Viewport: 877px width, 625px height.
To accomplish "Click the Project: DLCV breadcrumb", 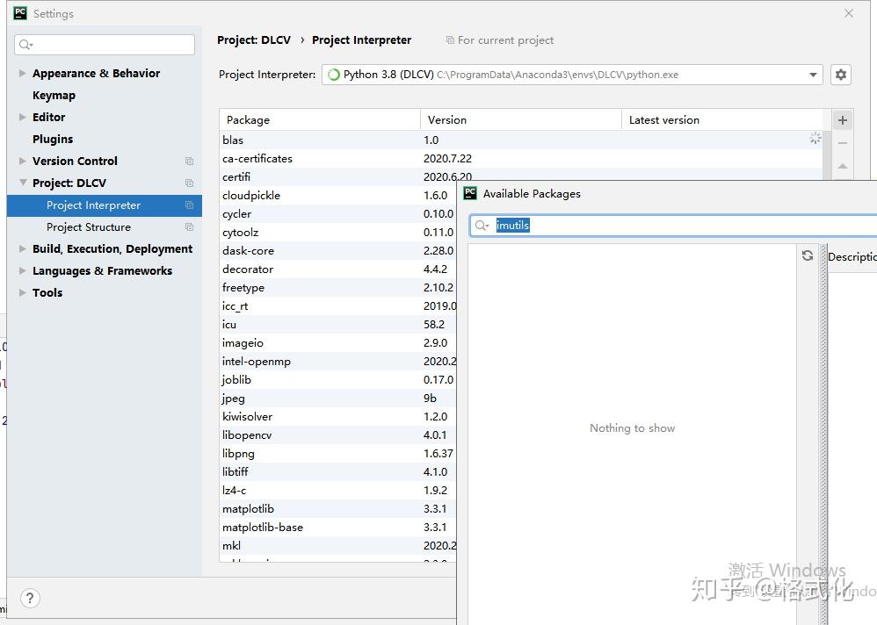I will coord(254,40).
